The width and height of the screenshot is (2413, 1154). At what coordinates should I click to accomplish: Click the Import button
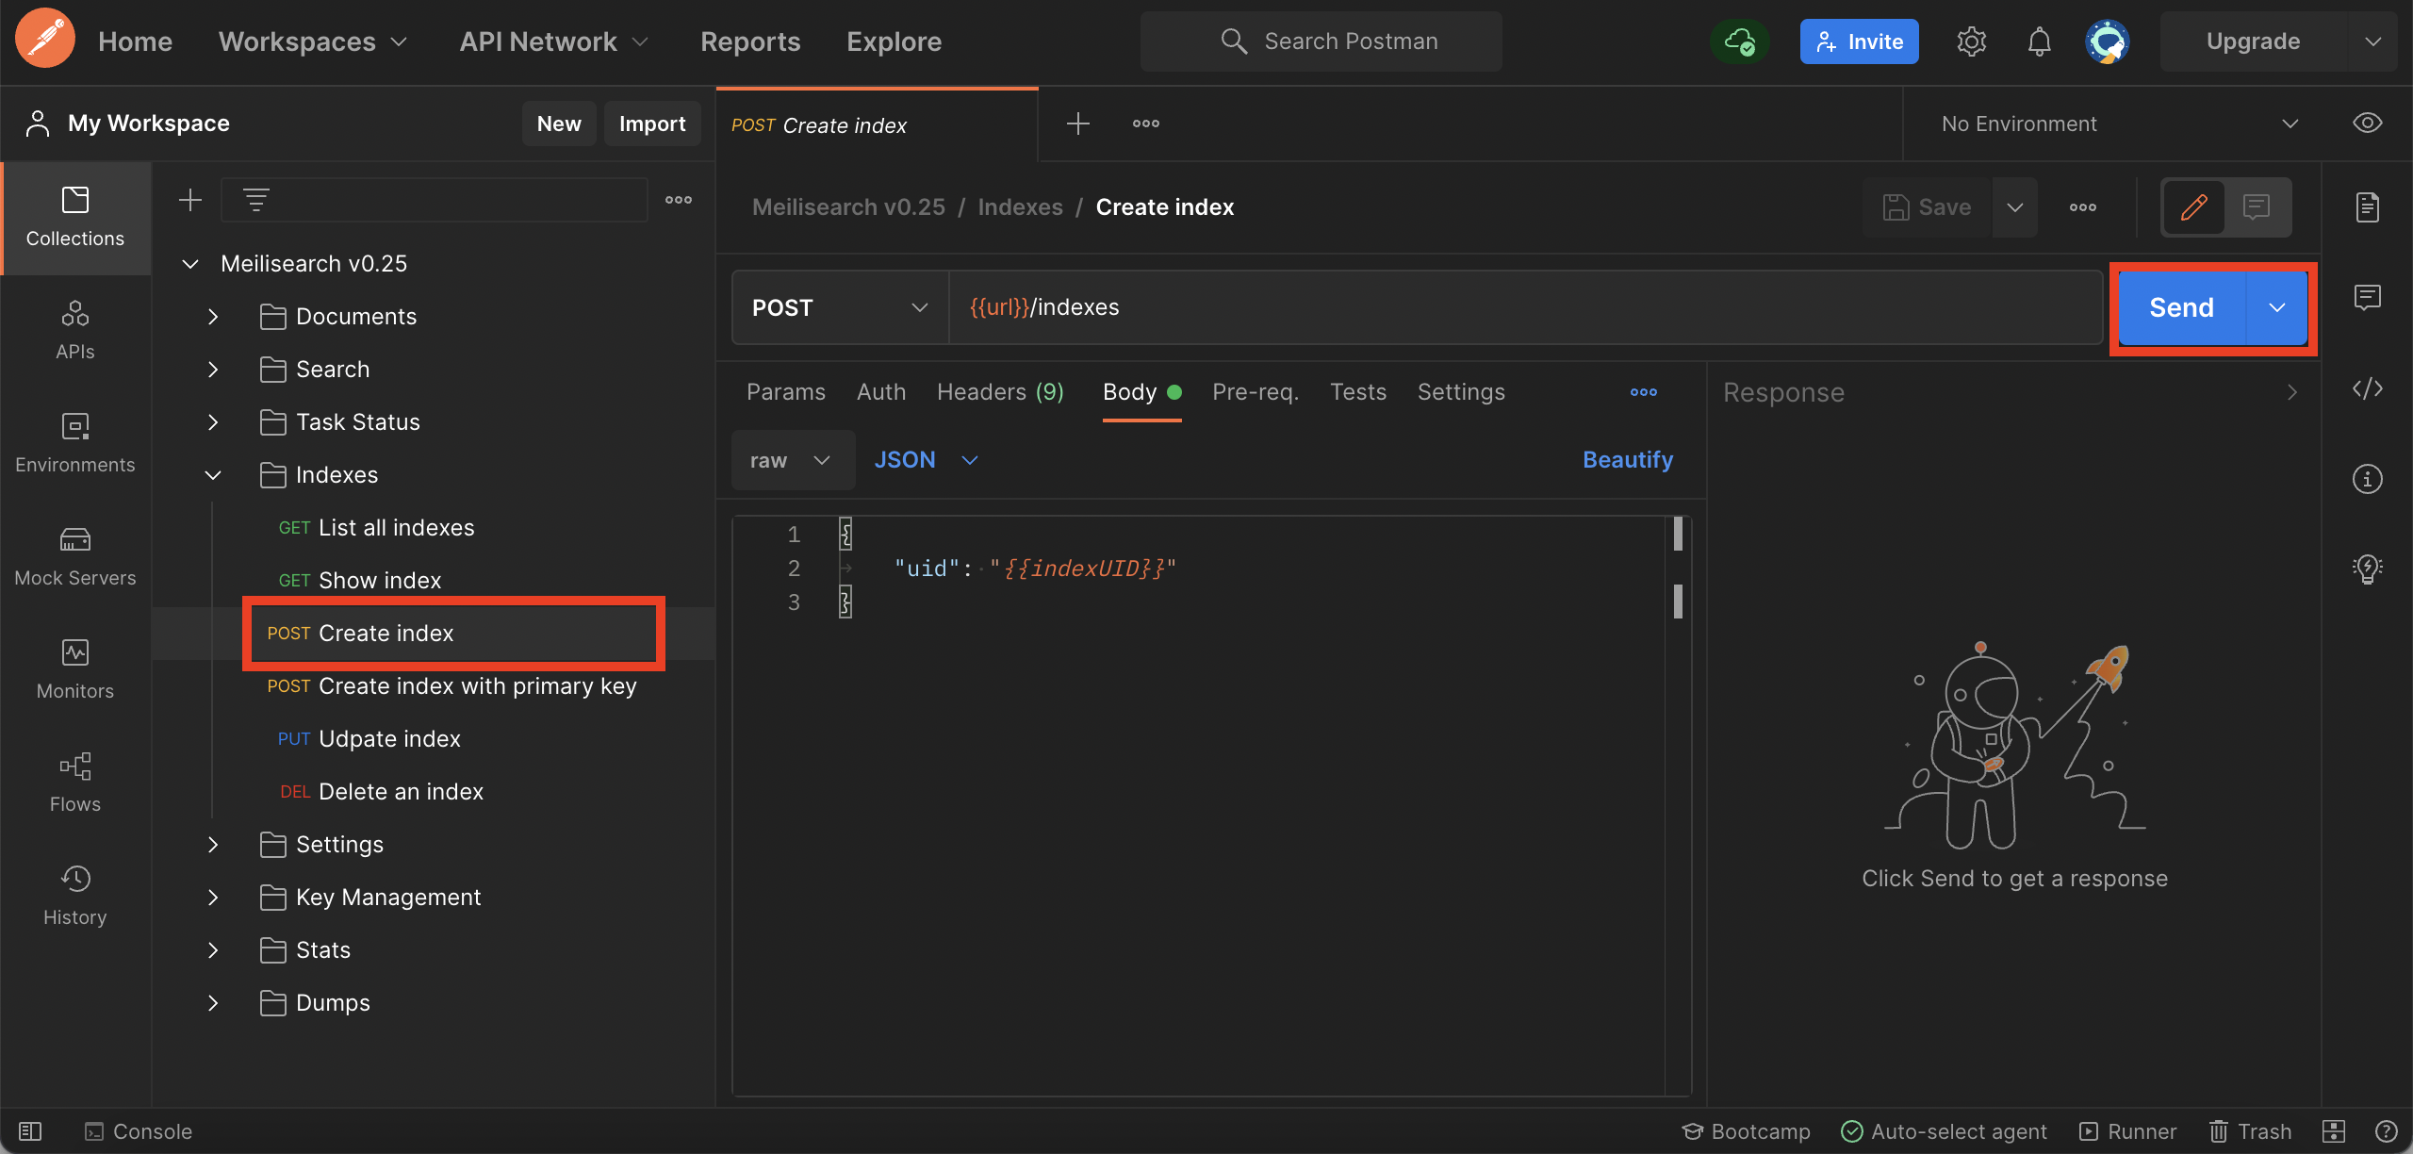coord(651,124)
